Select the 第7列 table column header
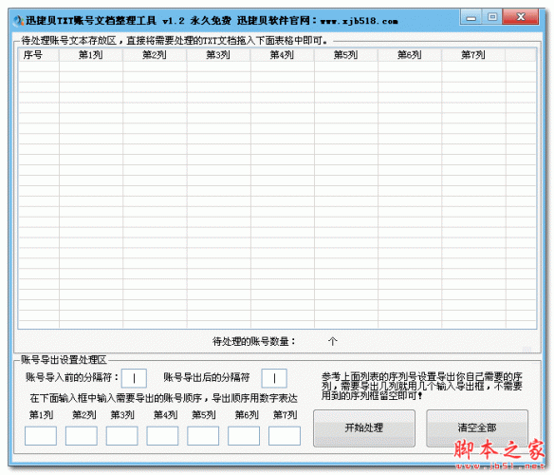554x475 pixels. point(473,55)
